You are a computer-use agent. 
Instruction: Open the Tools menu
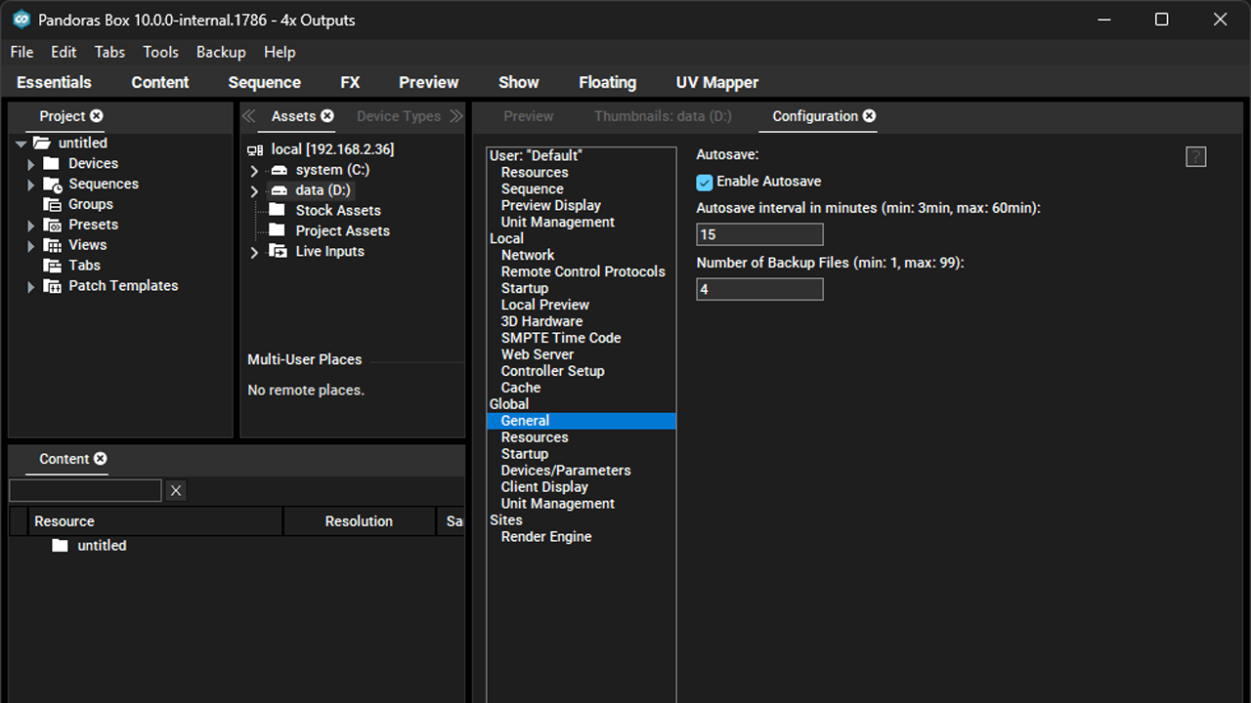[161, 53]
